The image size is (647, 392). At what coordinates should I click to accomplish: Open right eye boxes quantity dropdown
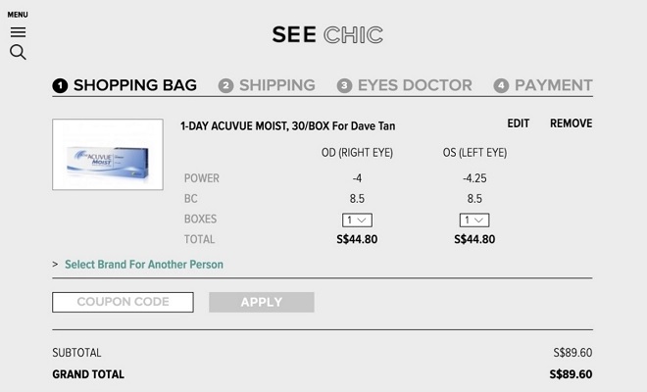pos(357,220)
